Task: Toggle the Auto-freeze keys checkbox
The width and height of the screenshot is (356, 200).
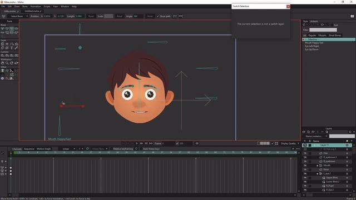Action: pyautogui.click(x=141, y=149)
